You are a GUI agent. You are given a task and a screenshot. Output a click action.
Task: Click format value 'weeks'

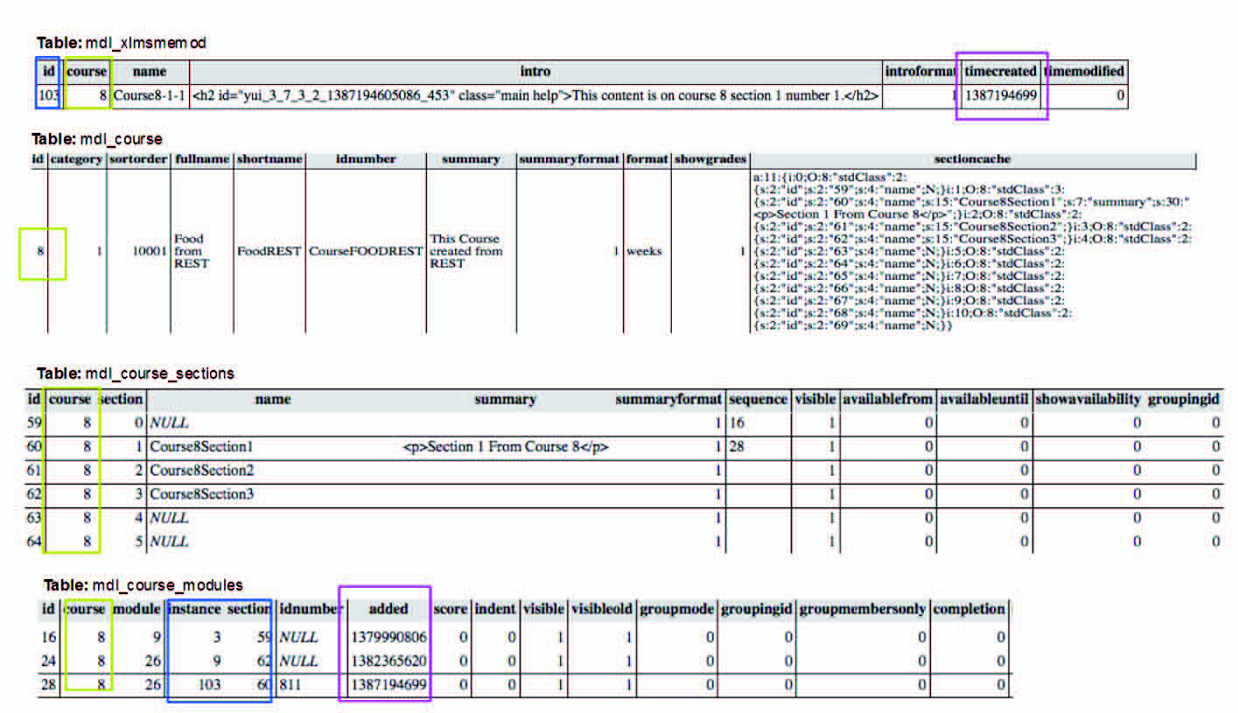[644, 251]
